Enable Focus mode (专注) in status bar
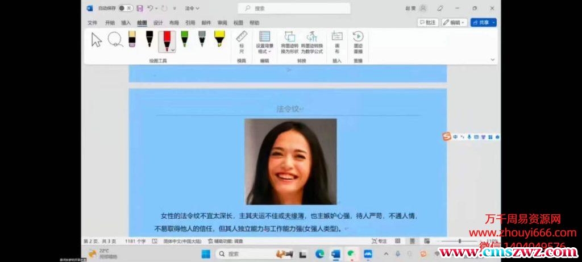This screenshot has width=582, height=262. 379,241
